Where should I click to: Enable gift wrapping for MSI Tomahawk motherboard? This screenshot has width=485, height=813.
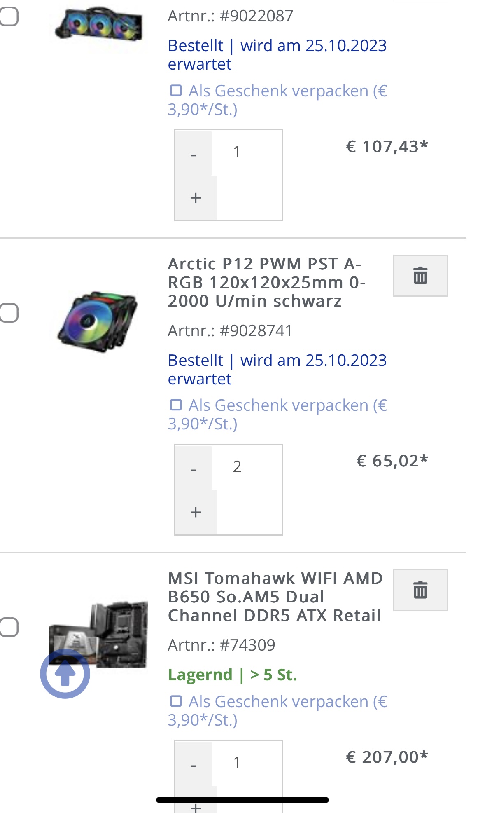pyautogui.click(x=176, y=701)
